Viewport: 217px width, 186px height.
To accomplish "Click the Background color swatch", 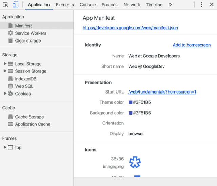I will [x=130, y=113].
